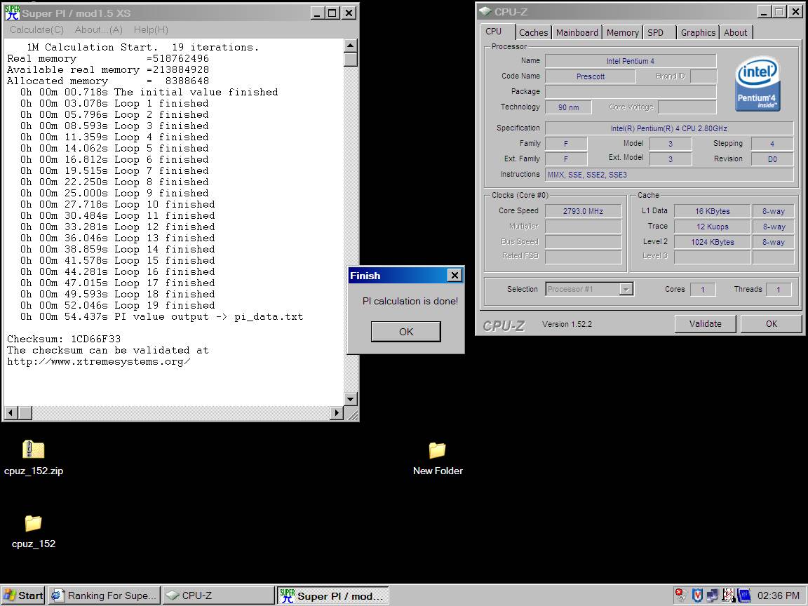This screenshot has height=606, width=808.
Task: Click the Name field 'Intel Pentium 4'
Action: click(x=631, y=61)
